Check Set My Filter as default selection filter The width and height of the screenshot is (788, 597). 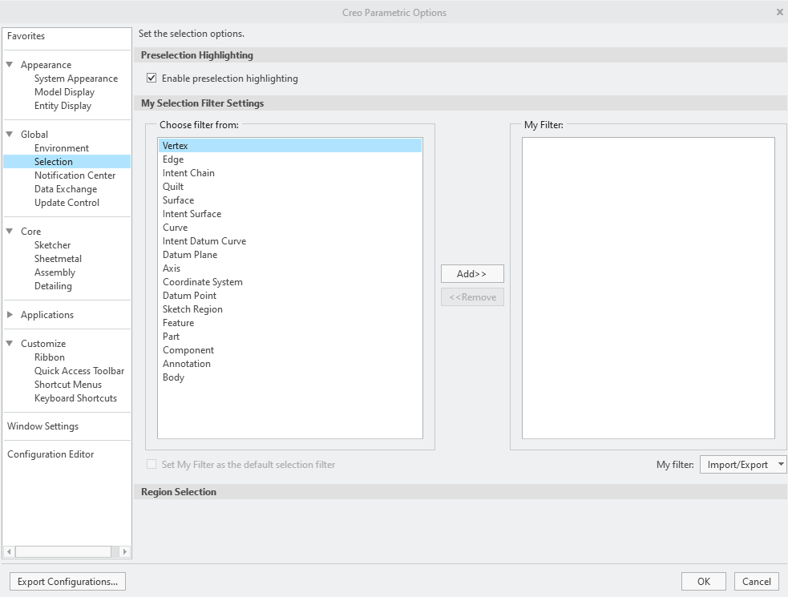pos(150,464)
